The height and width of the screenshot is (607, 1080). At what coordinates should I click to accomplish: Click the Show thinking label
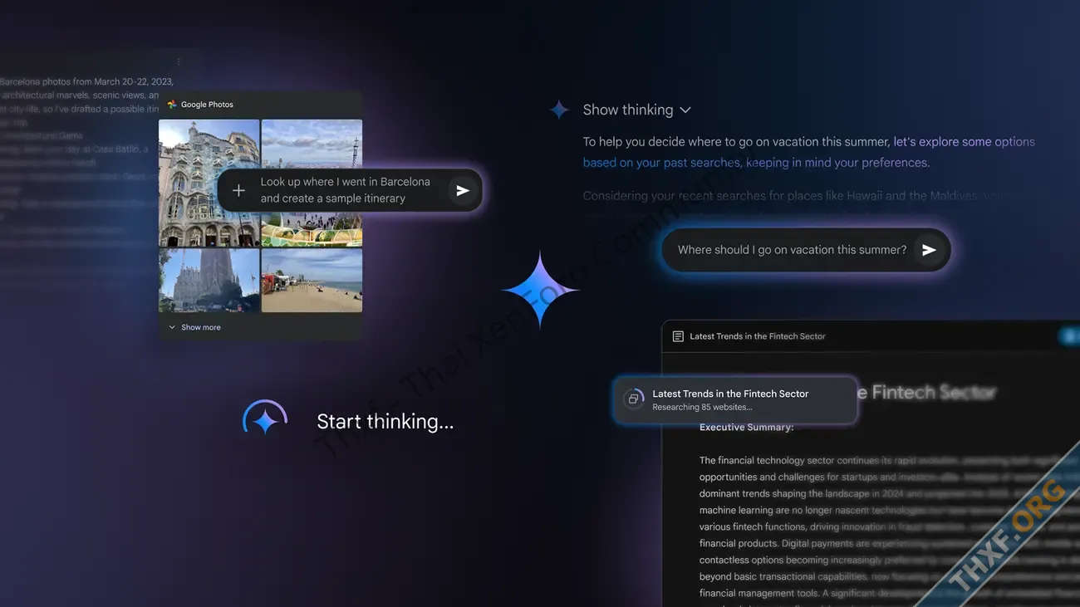coord(628,110)
